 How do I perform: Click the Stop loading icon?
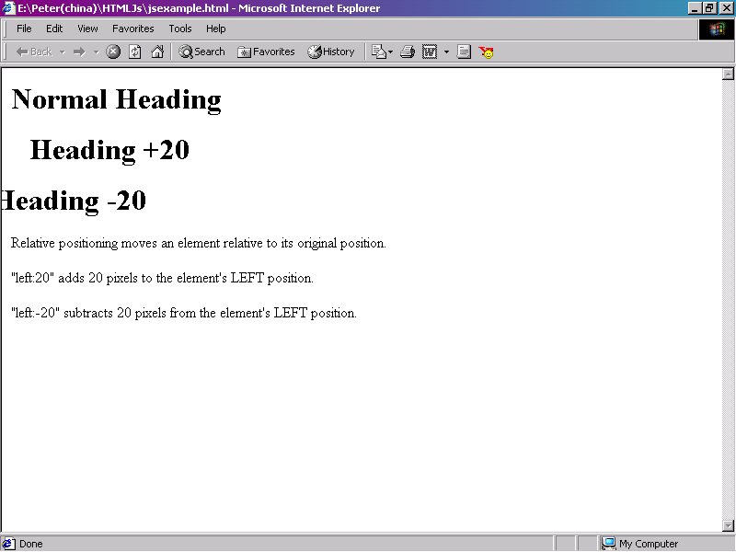113,52
